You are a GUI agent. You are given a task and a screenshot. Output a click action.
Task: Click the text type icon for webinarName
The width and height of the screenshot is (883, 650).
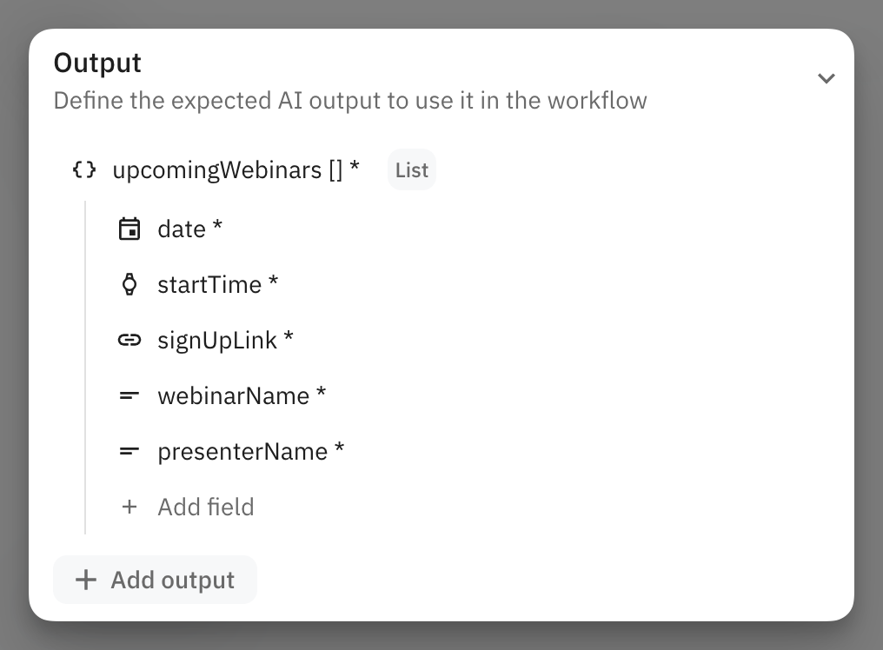pos(129,395)
